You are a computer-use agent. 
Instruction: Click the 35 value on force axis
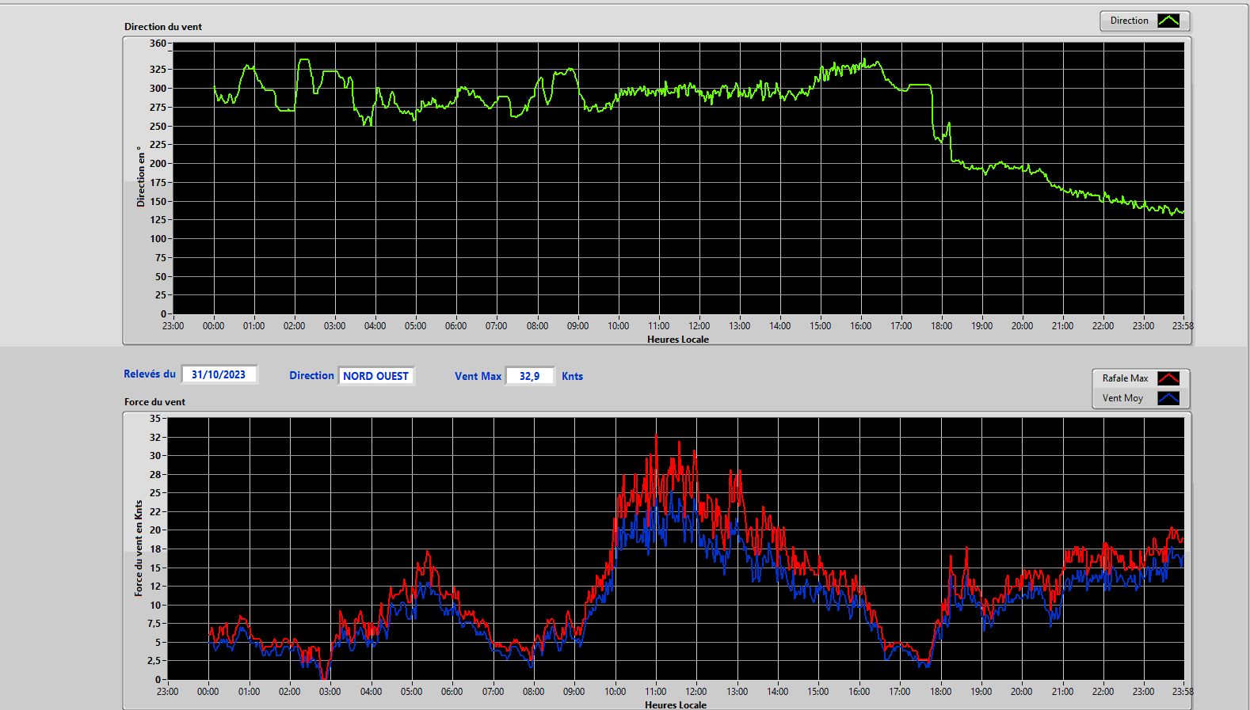click(155, 418)
